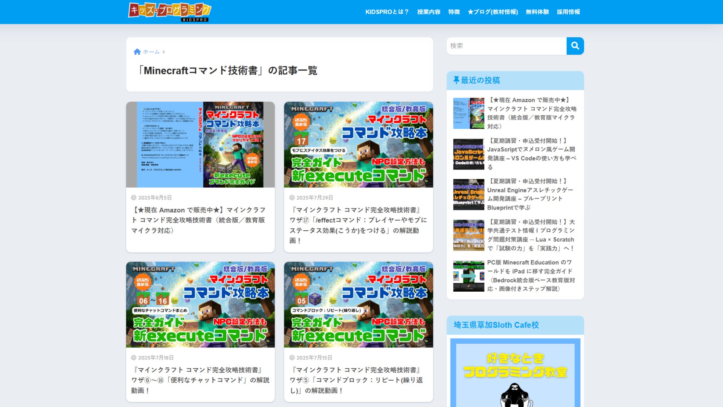Open sidebar thumbnail of JavaScript スイカ風ゲーム post
723x407 pixels.
(469, 154)
